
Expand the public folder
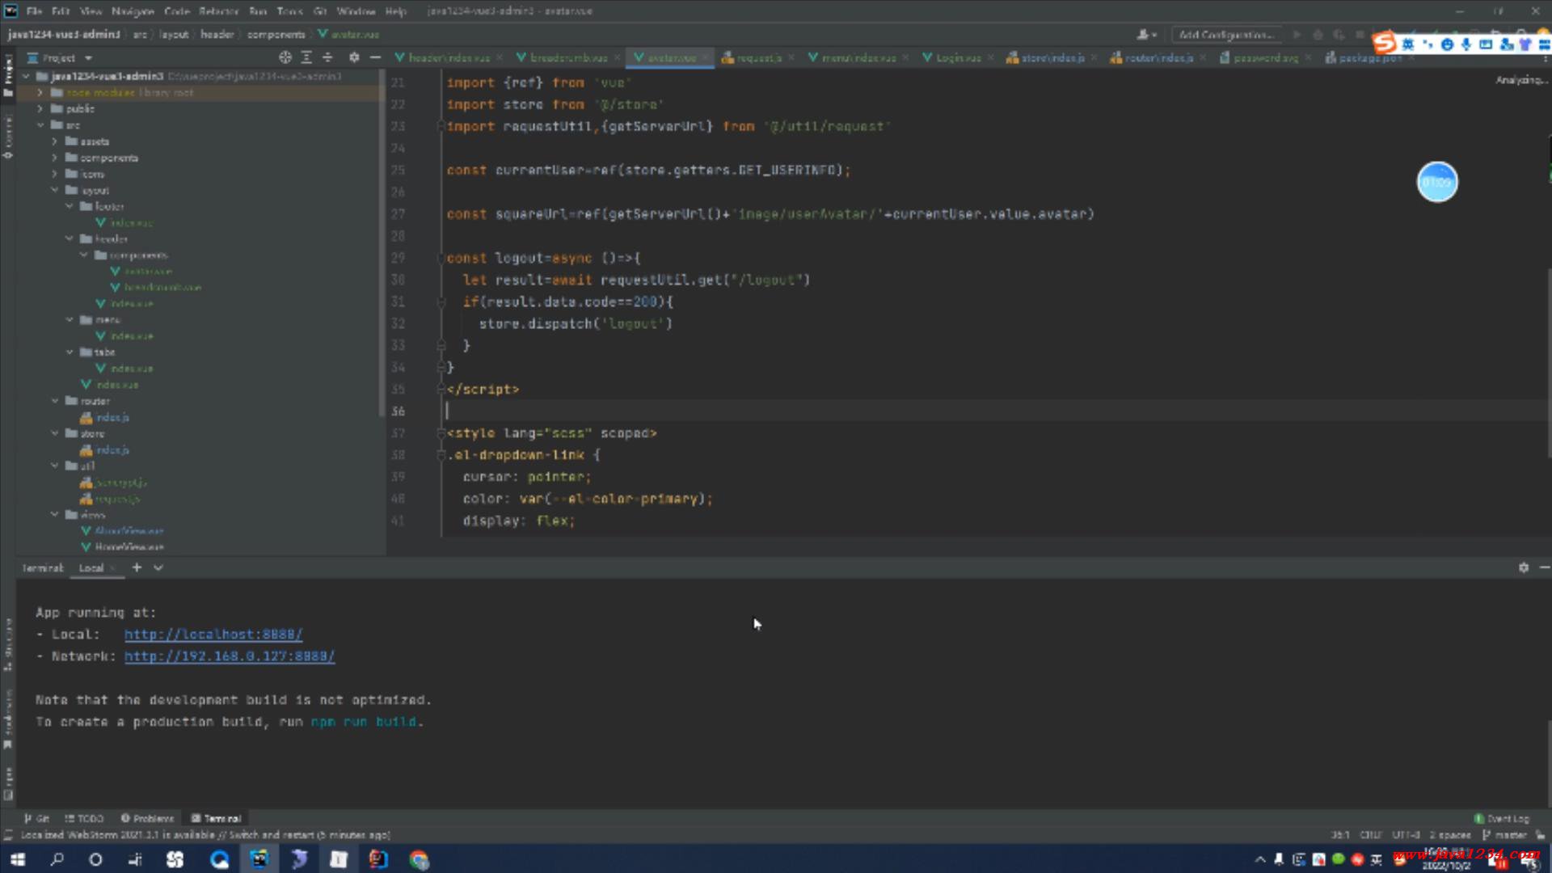coord(40,108)
